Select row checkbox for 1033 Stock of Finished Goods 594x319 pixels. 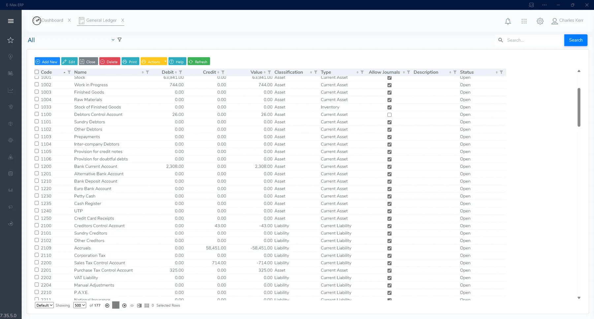point(37,107)
